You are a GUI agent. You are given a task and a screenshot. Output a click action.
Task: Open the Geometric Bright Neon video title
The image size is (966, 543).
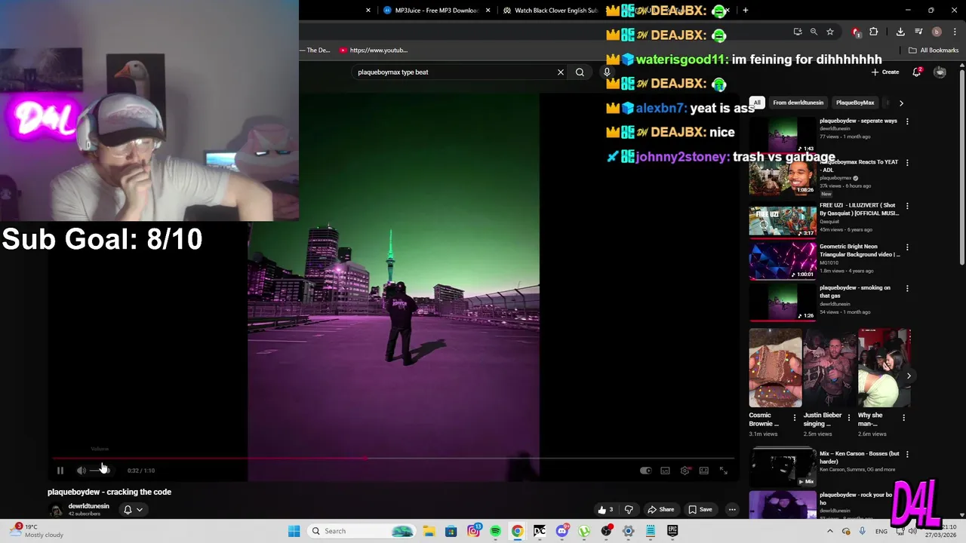[860, 250]
